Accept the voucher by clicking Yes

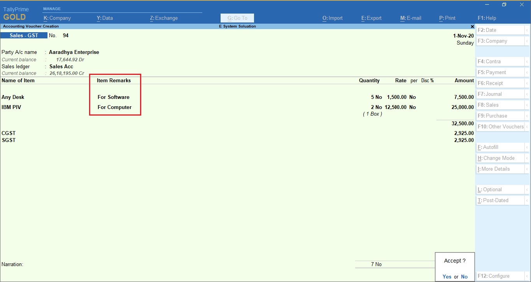447,277
